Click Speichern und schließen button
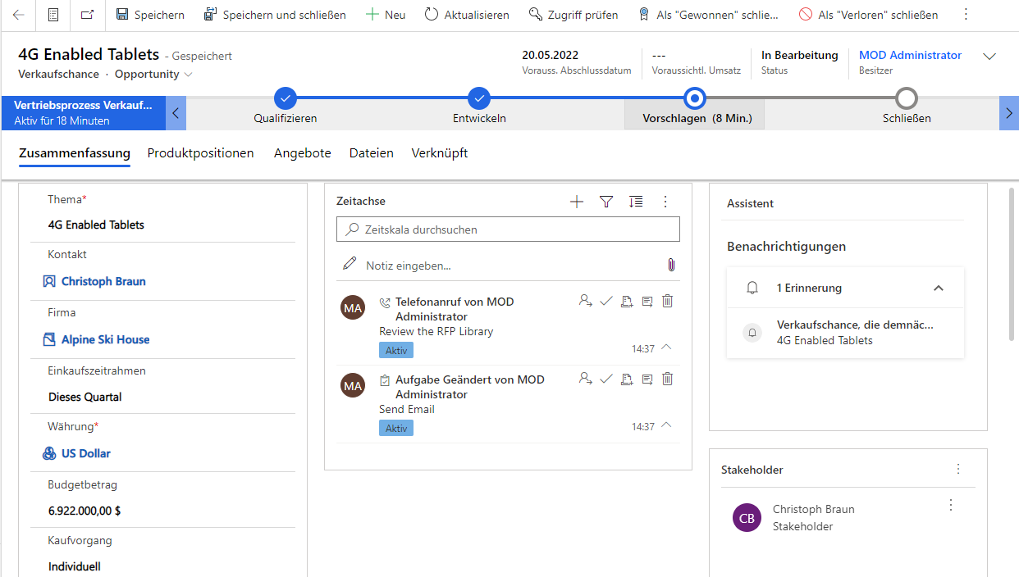1019x577 pixels. [275, 15]
